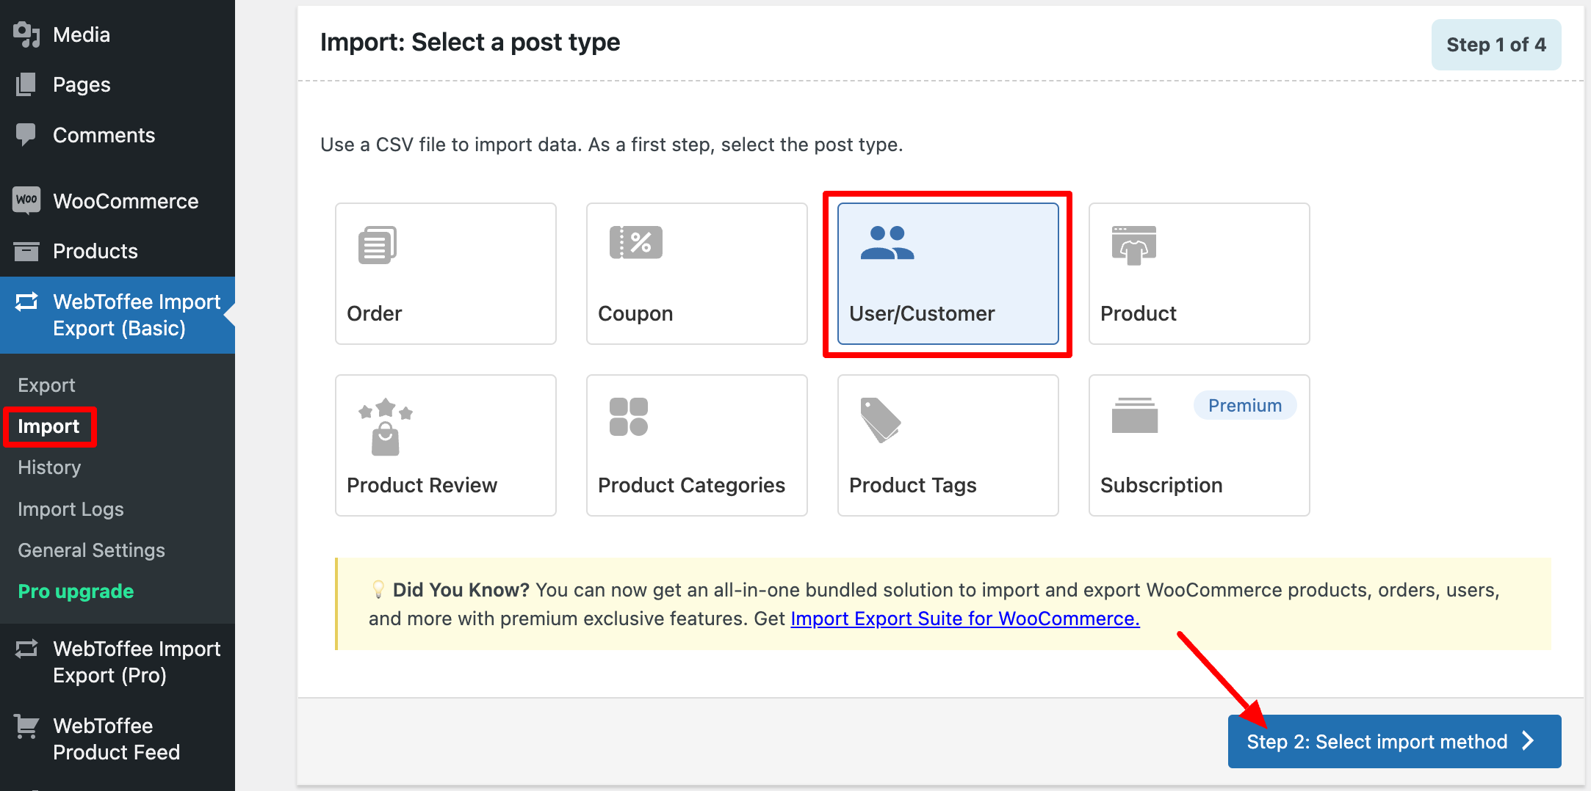This screenshot has width=1591, height=791.
Task: Click the Coupon percent ticket icon
Action: pos(636,242)
